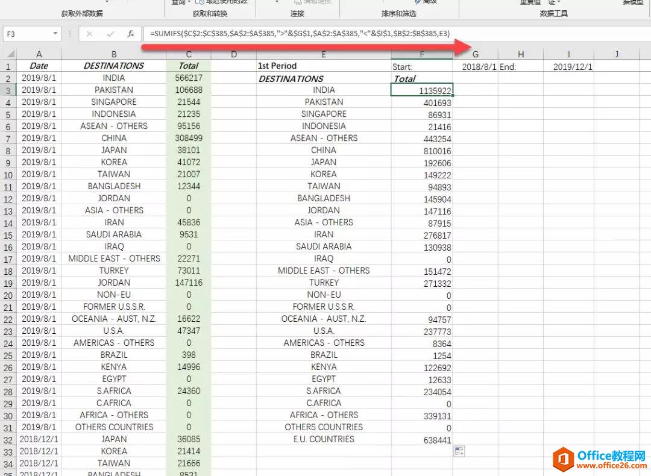The image size is (651, 476).
Task: Select the Total header cell in column C
Action: tap(189, 66)
